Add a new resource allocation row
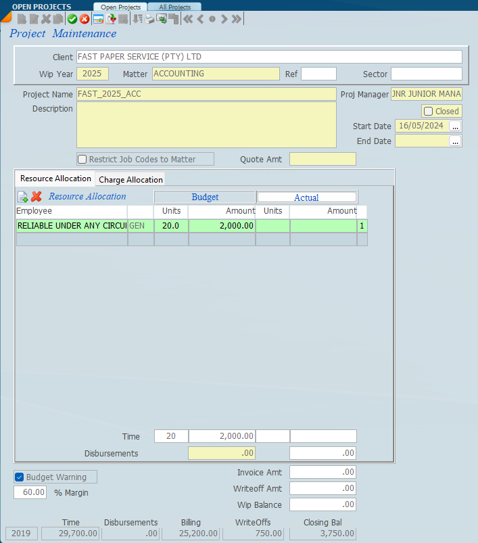 coord(22,197)
